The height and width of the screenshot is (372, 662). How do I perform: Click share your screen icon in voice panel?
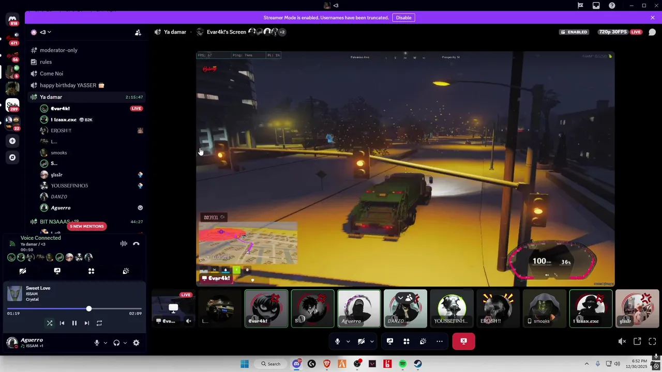[x=57, y=271]
